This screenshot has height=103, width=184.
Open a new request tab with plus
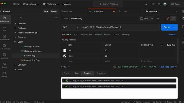point(120,11)
